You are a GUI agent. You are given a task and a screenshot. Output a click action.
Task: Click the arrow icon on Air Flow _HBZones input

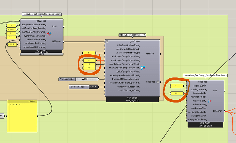click(x=107, y=41)
